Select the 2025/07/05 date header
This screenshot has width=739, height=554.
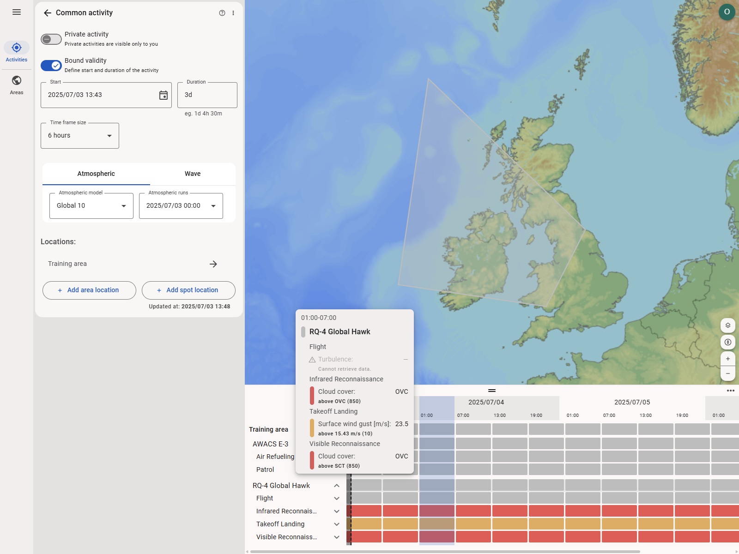(632, 403)
